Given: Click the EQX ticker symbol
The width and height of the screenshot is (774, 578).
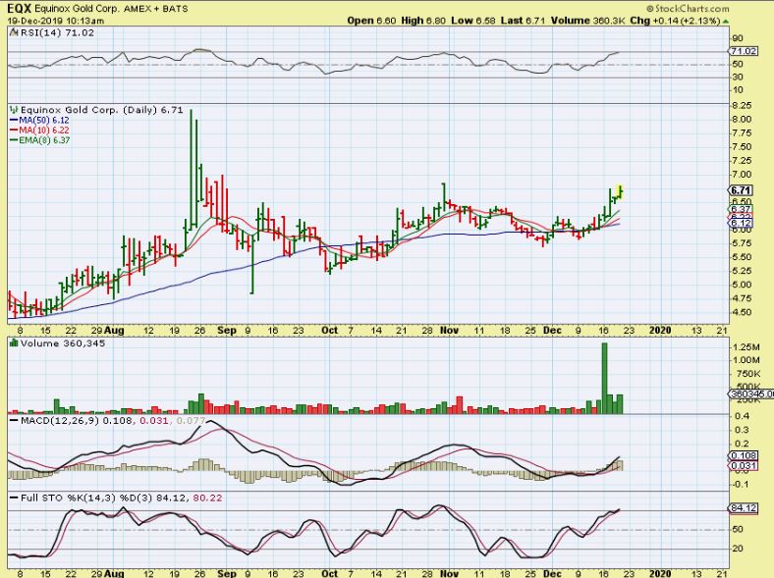Looking at the screenshot, I should coord(19,9).
